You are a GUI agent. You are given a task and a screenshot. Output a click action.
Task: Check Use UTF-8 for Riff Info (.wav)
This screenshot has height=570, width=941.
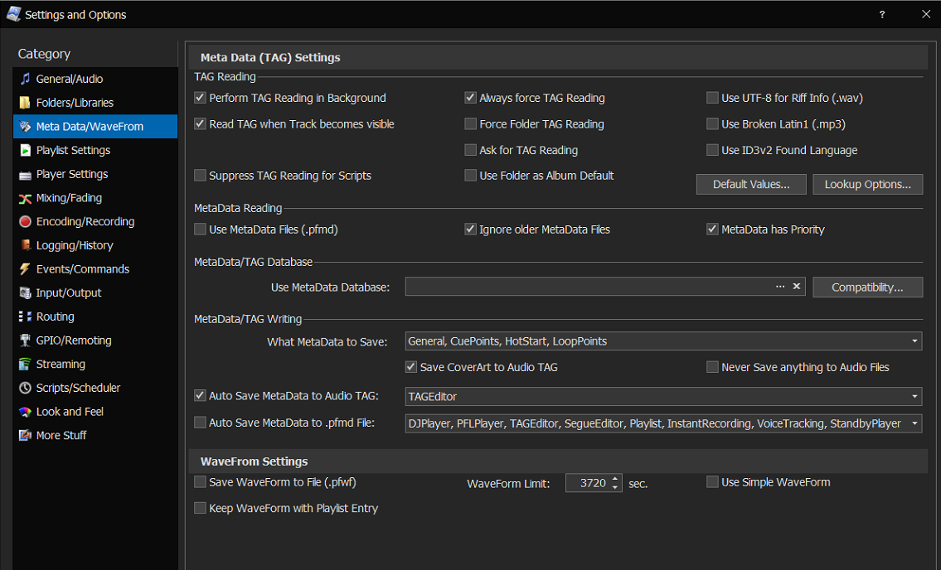[x=712, y=98]
